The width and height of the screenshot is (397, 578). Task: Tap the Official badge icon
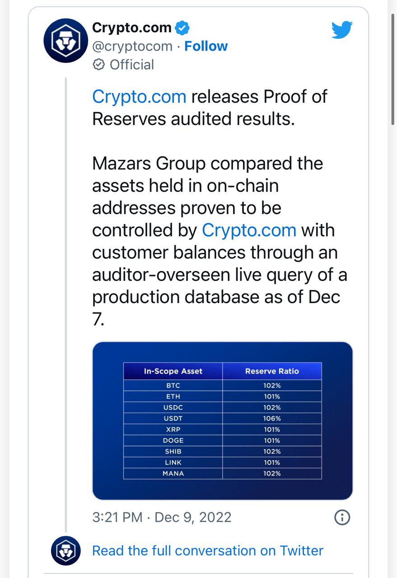pos(98,65)
